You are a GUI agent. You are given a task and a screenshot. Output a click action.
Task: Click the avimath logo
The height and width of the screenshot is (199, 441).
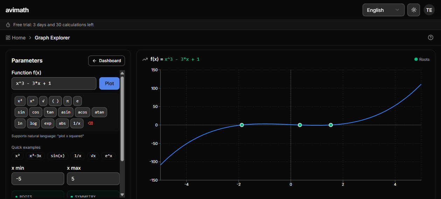tap(17, 10)
